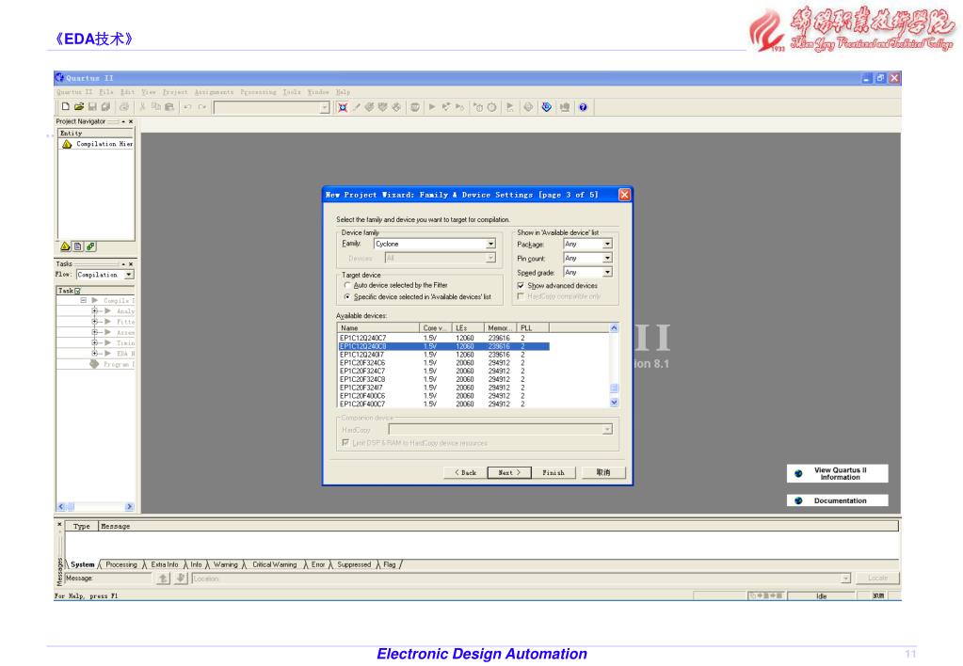
Task: Click the blue Help question-mark icon
Action: [583, 107]
